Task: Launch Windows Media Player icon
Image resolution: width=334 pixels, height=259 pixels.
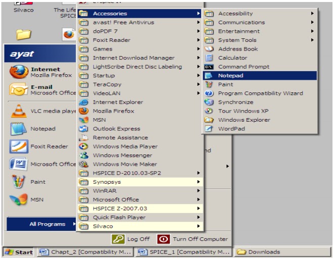Action: point(83,146)
